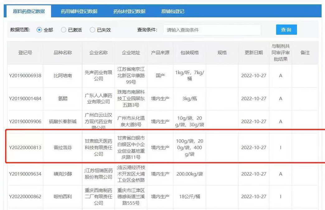Screen dimensions: 325x210
Task: Click 甘肃皓天医药科技有限责任公司 company cell
Action: pyautogui.click(x=98, y=147)
